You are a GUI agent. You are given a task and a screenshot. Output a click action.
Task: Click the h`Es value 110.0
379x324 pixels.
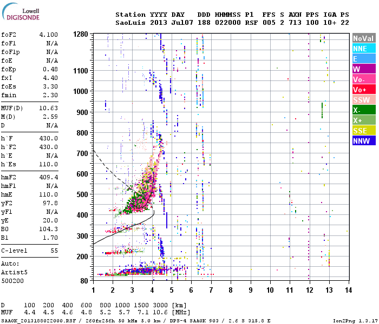[x=49, y=164]
